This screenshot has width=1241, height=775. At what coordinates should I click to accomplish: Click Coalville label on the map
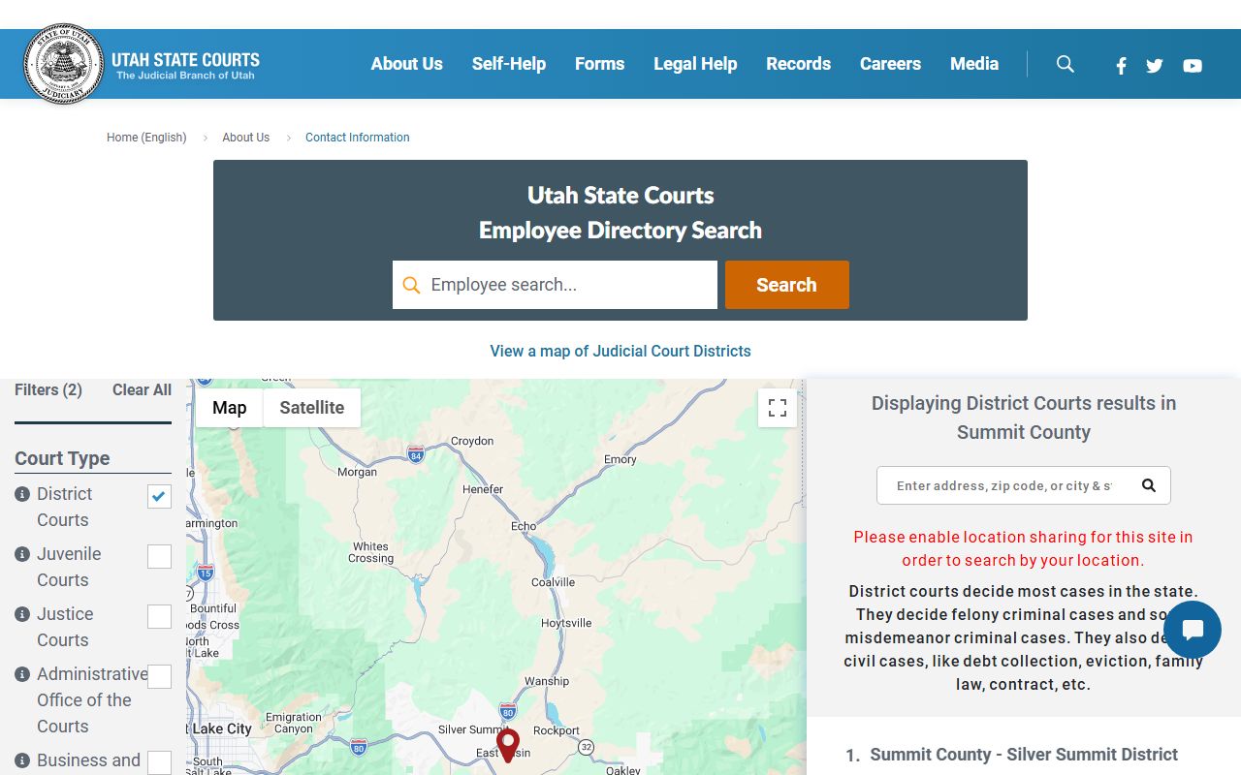point(553,582)
